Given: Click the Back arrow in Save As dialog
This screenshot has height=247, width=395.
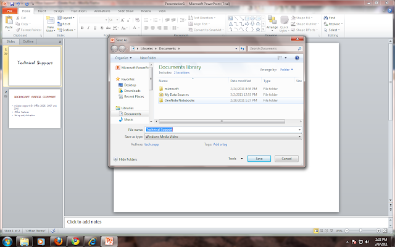Looking at the screenshot, I should pyautogui.click(x=114, y=48).
